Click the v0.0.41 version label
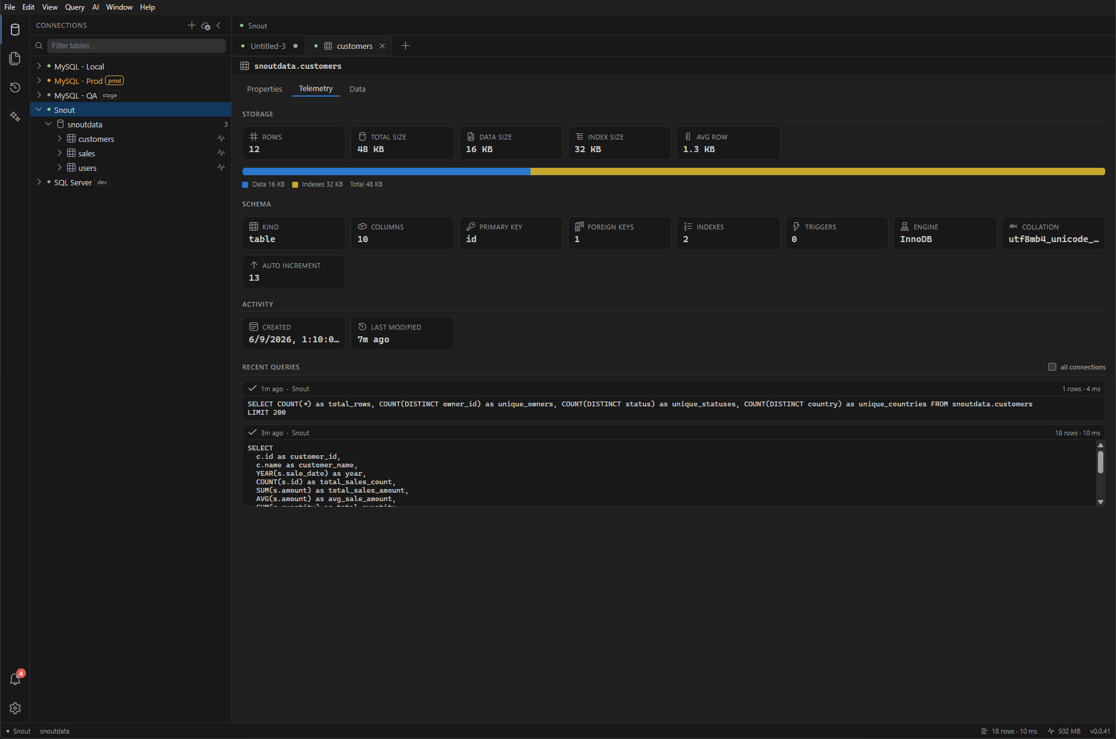Image resolution: width=1116 pixels, height=739 pixels. pyautogui.click(x=1100, y=731)
